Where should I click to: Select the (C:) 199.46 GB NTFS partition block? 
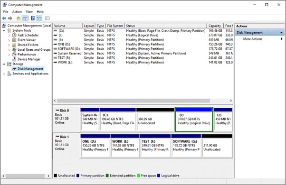(118, 120)
